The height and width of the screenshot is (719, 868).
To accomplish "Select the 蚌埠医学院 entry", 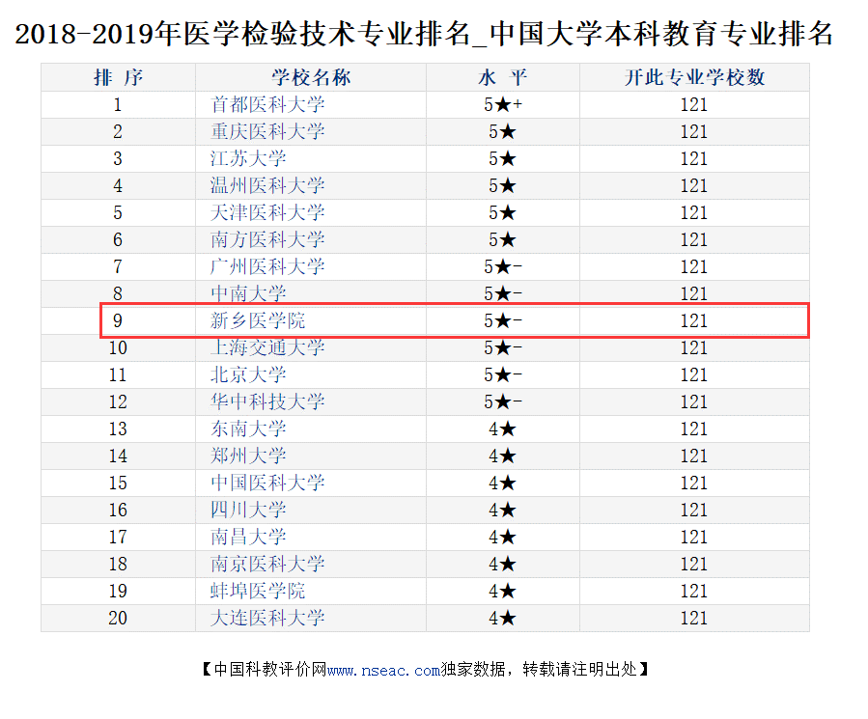I will click(x=258, y=592).
